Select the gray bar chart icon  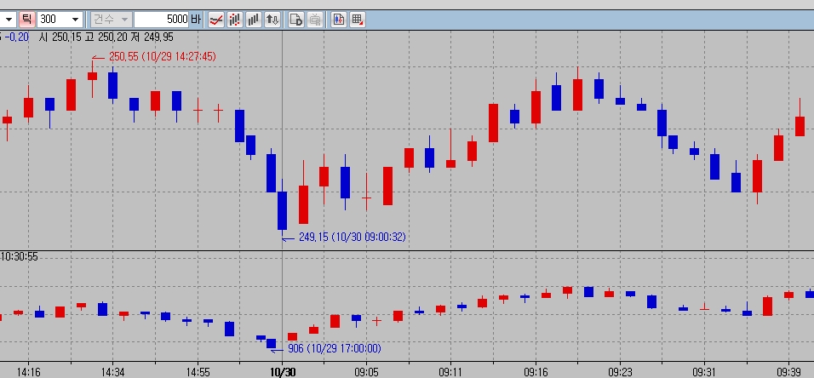pos(253,19)
